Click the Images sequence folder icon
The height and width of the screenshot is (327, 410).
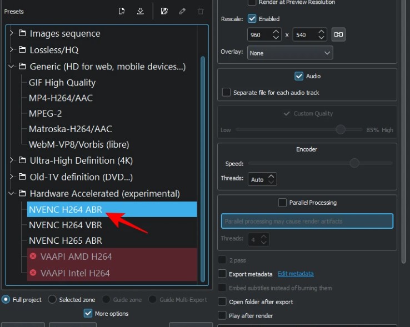22,33
